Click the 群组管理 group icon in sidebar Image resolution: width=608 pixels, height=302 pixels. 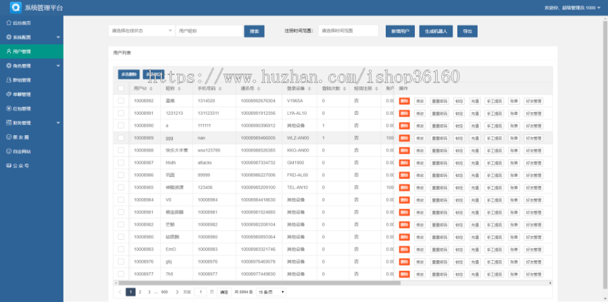pyautogui.click(x=8, y=80)
